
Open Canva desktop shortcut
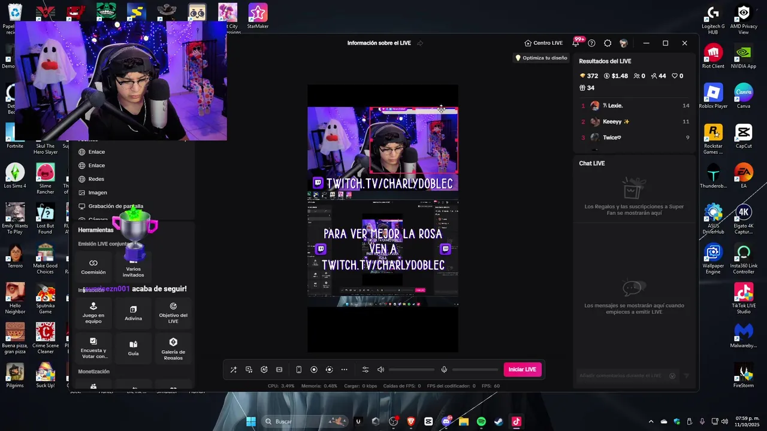point(744,96)
